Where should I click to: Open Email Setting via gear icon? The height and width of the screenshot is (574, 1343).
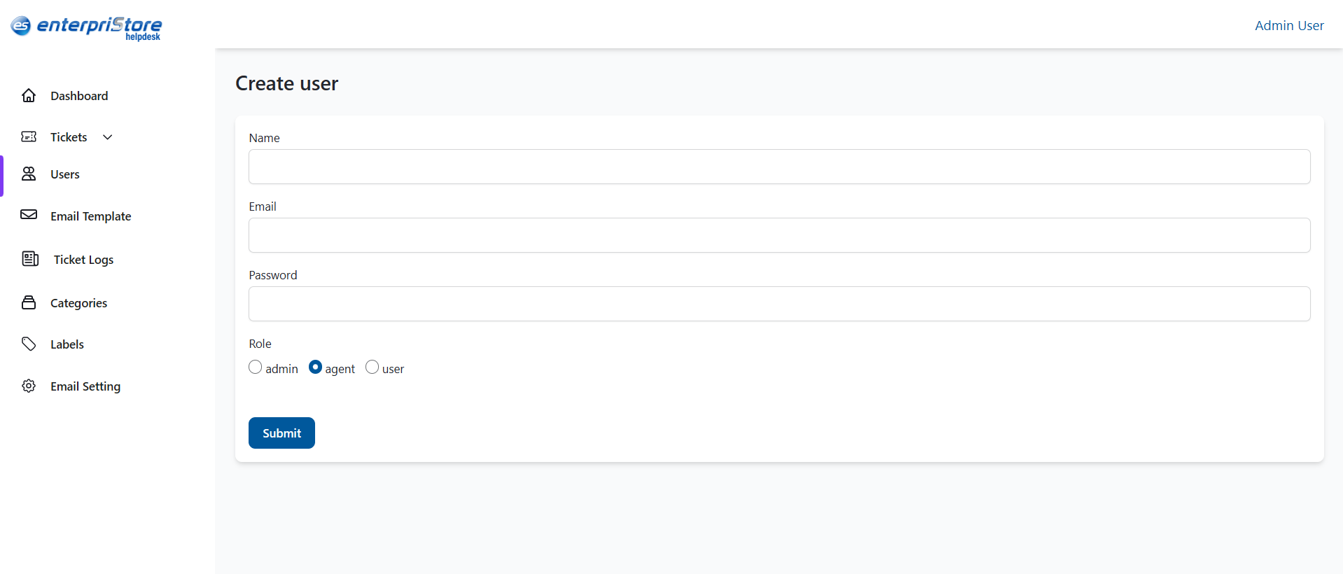pyautogui.click(x=28, y=386)
